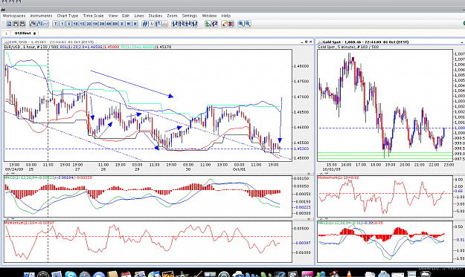Set monthly M time scale button
Image resolution: width=465 pixels, height=277 pixels.
coord(135,24)
